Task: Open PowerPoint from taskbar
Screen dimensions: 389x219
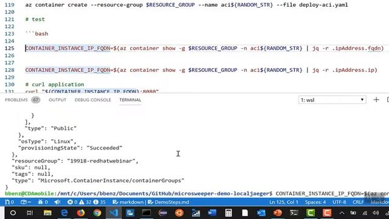Action: (278, 213)
